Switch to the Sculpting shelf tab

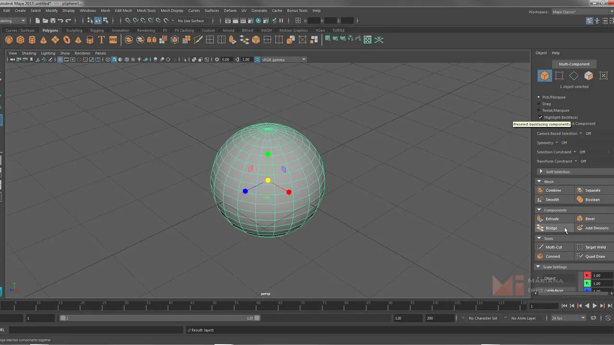[74, 30]
